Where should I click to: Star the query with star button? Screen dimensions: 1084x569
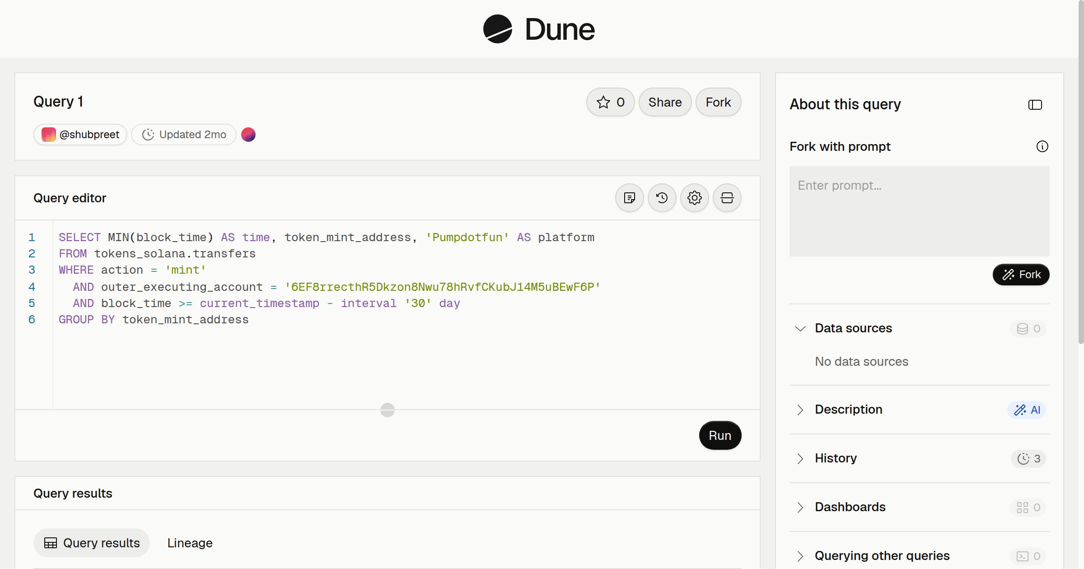click(611, 103)
